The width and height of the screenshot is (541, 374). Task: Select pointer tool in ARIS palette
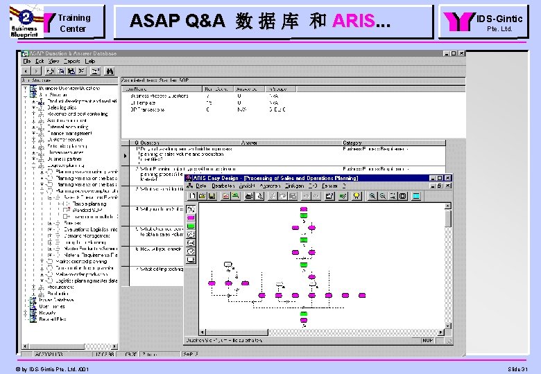point(191,209)
